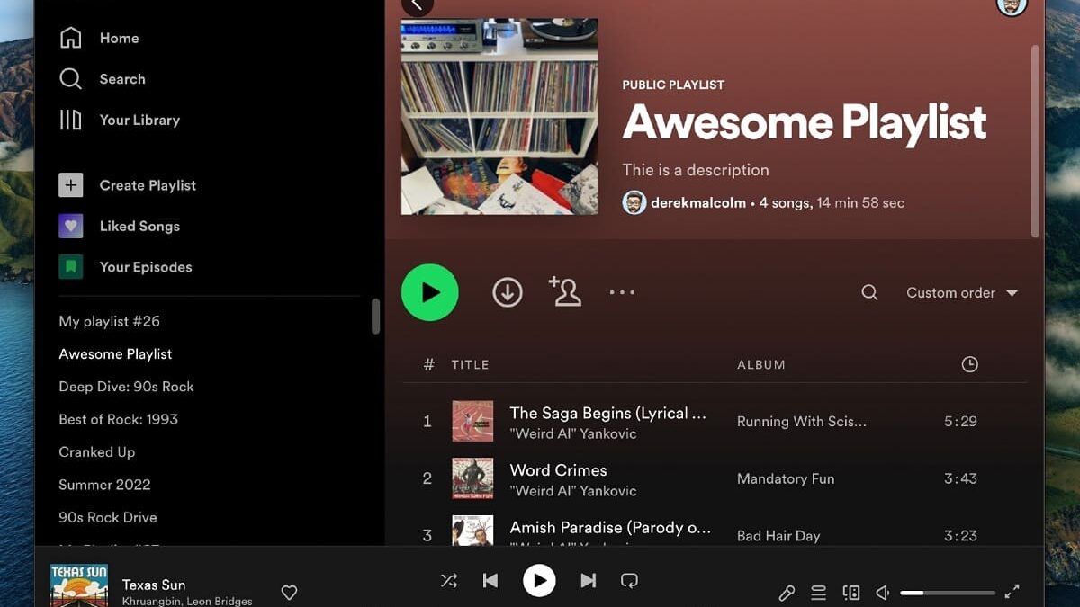The width and height of the screenshot is (1080, 607).
Task: Click the TITLE column header
Action: [470, 364]
